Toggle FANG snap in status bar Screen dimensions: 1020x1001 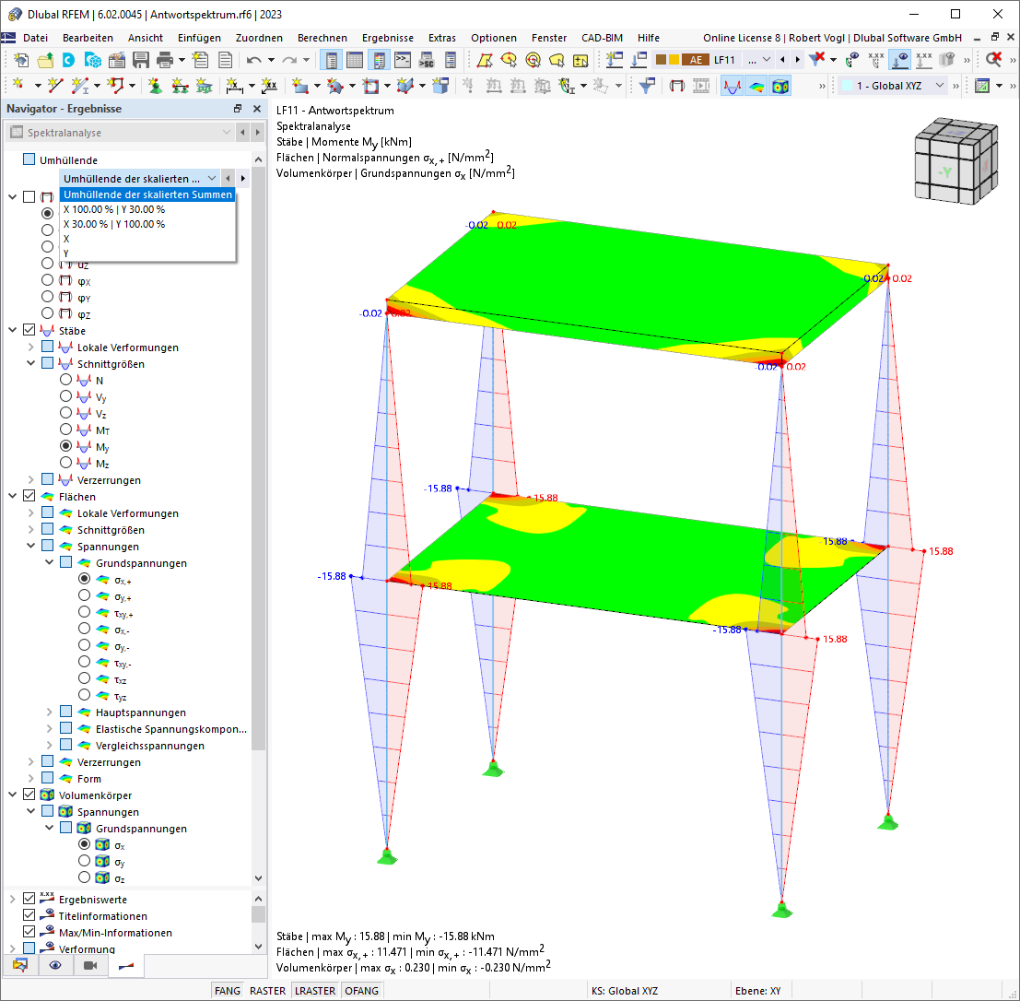tap(227, 991)
